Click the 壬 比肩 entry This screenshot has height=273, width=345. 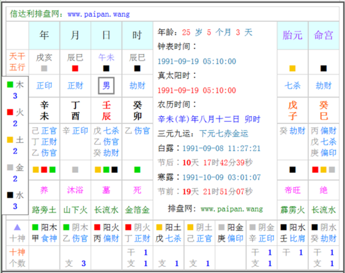pyautogui.click(x=292, y=239)
